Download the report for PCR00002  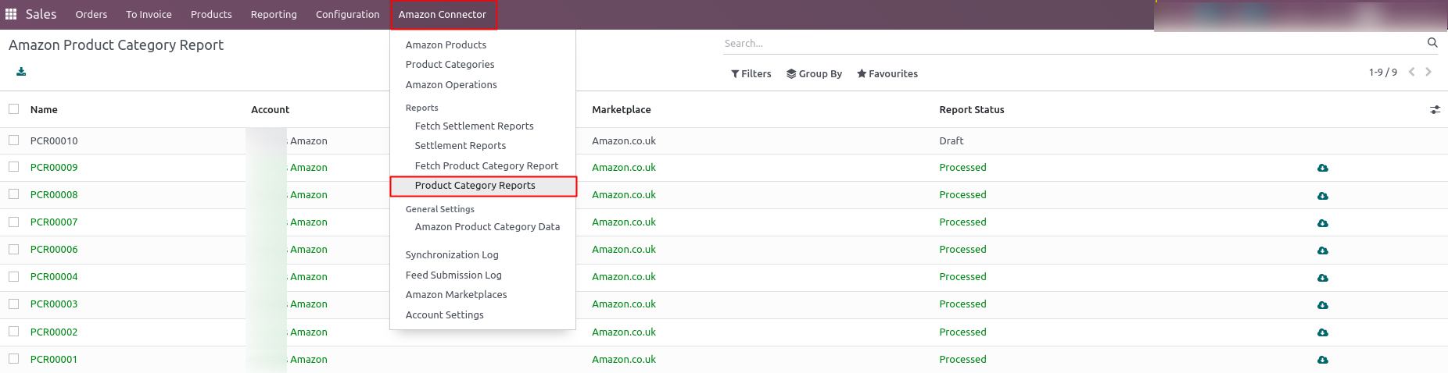pos(1323,332)
